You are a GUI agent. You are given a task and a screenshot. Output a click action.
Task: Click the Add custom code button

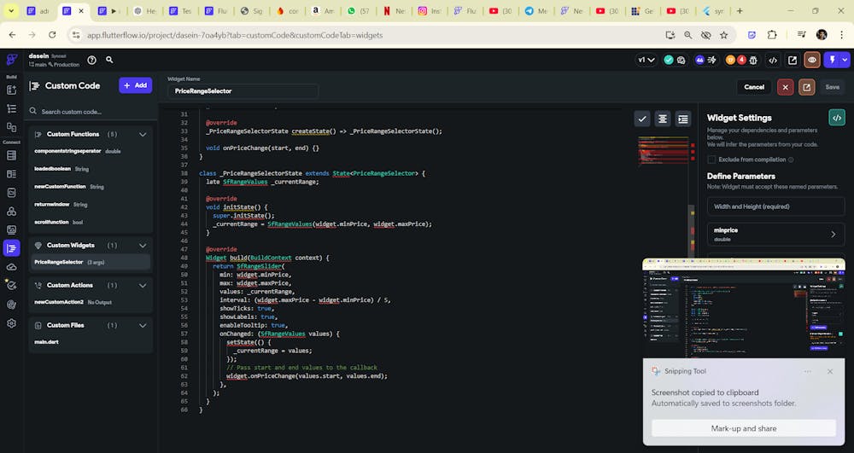pos(136,85)
